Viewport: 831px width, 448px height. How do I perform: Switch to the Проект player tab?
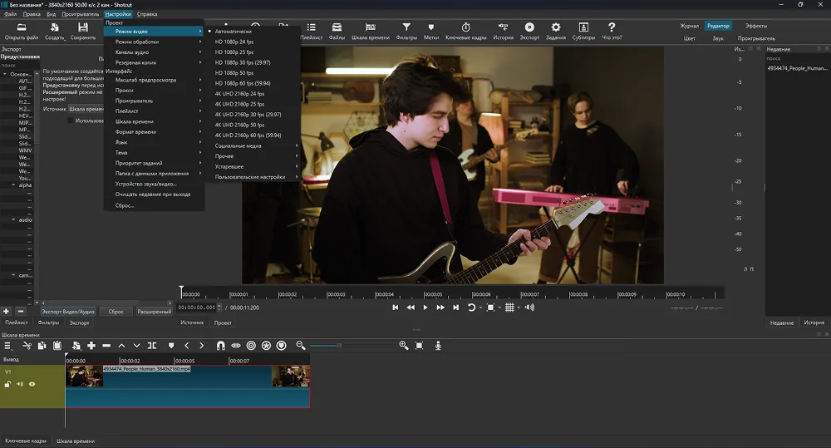pos(223,322)
